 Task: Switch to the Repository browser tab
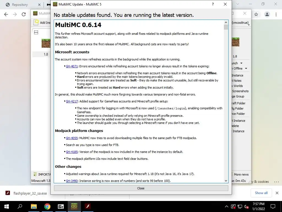click(20, 5)
